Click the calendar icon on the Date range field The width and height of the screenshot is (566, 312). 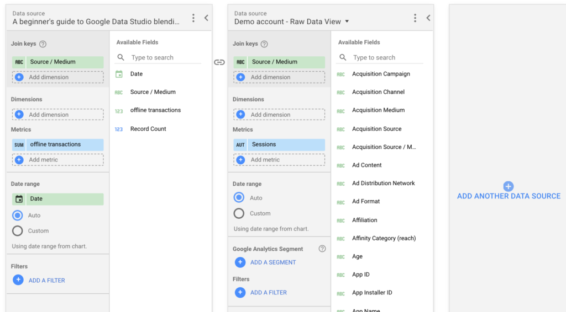pyautogui.click(x=19, y=199)
